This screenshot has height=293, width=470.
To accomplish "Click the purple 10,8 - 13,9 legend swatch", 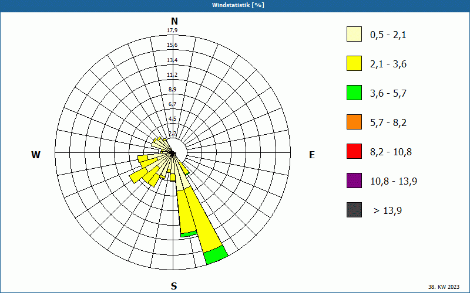I will click(x=354, y=180).
